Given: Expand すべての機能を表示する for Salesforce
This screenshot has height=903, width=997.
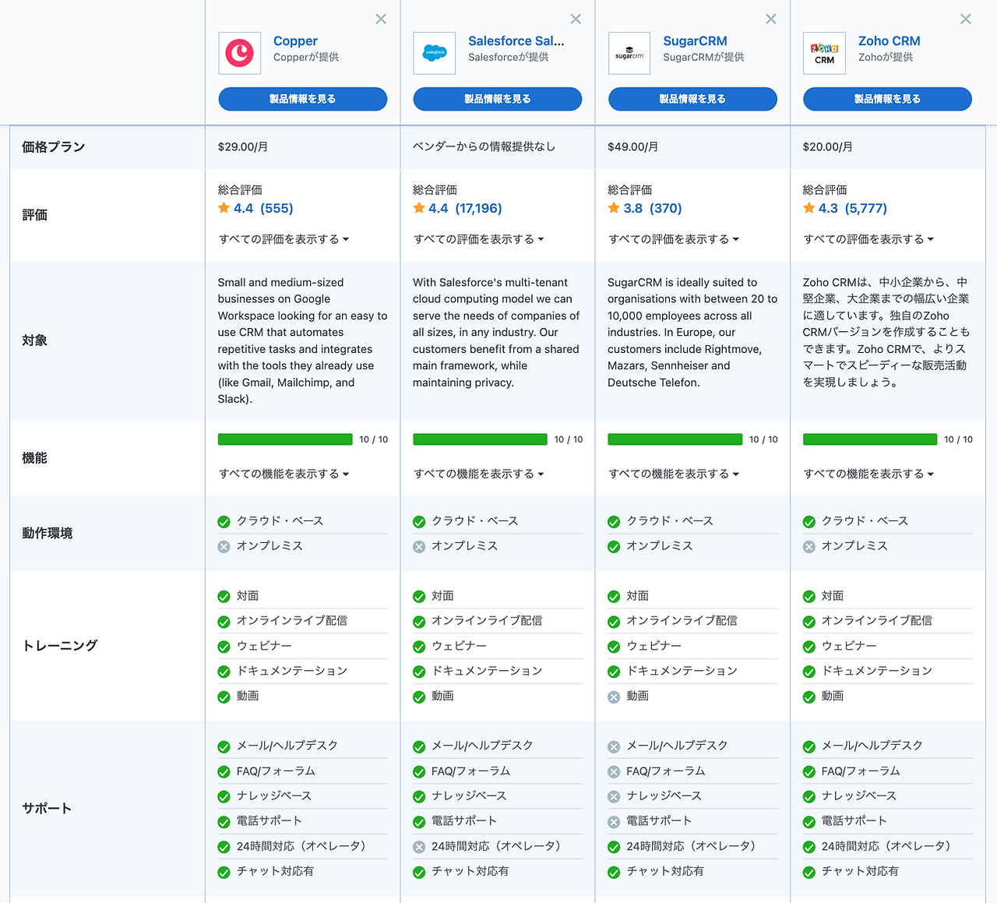Looking at the screenshot, I should coord(479,474).
